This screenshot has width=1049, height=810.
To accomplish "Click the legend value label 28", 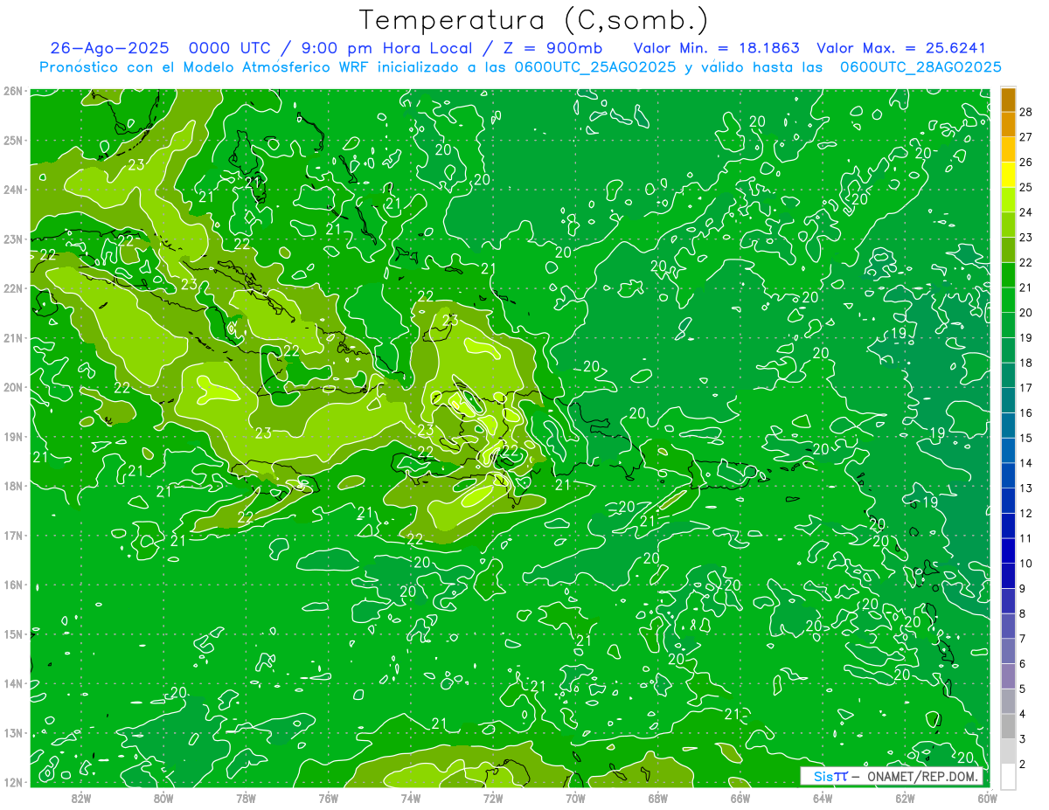I will (x=1026, y=112).
